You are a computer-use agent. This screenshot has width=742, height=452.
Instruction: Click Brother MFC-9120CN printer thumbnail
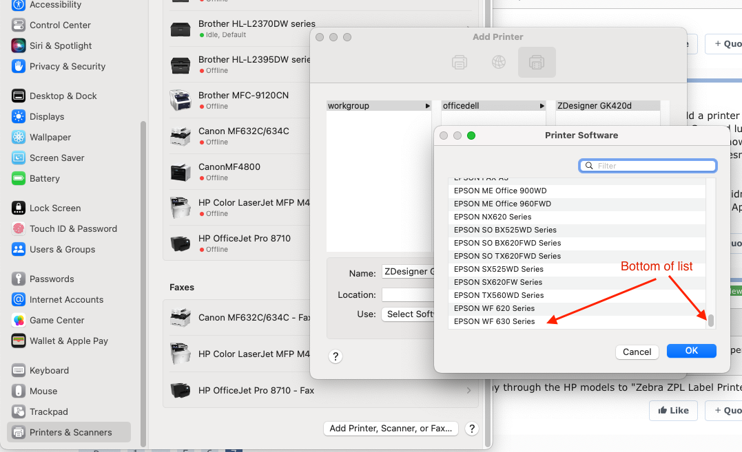(181, 100)
